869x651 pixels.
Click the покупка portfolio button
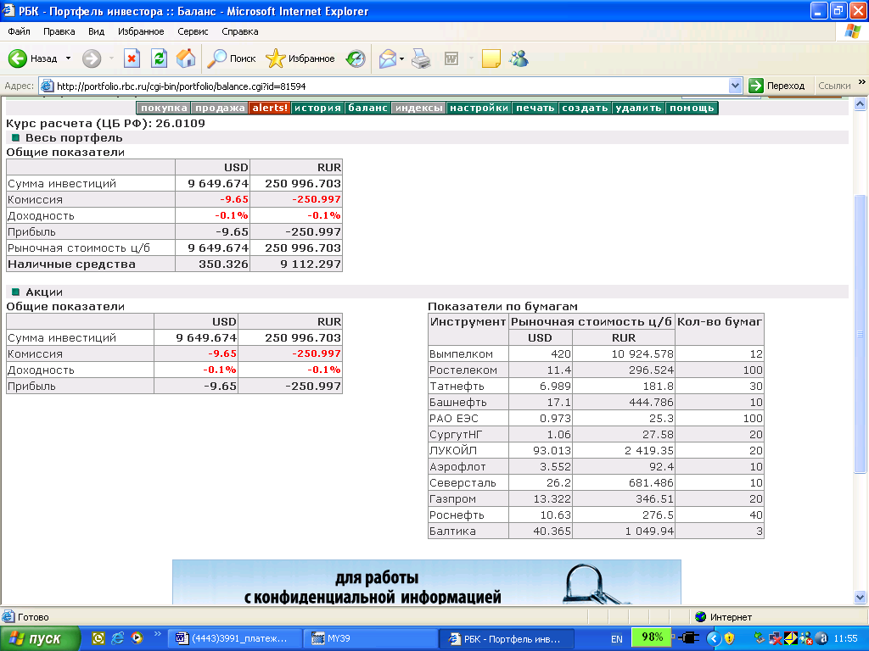pos(164,108)
